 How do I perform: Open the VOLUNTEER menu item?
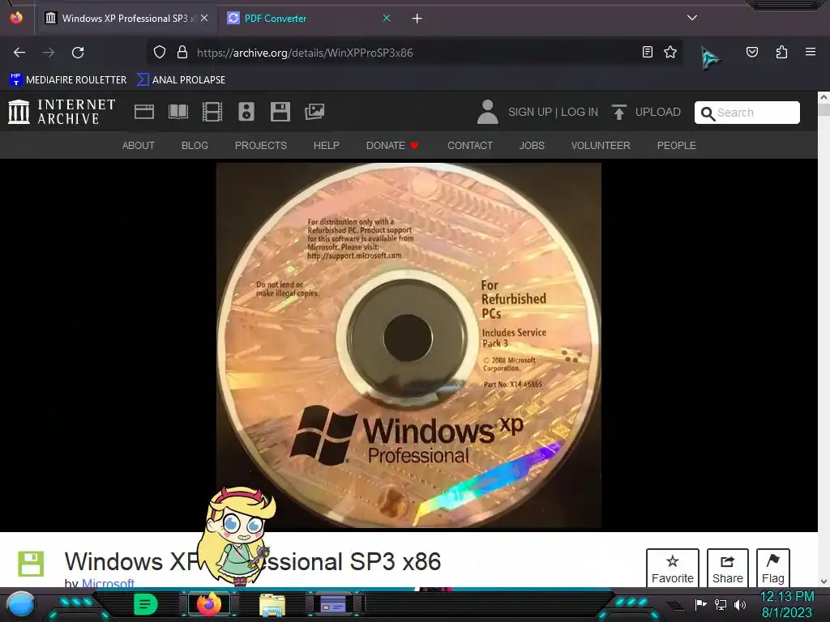[x=601, y=146]
